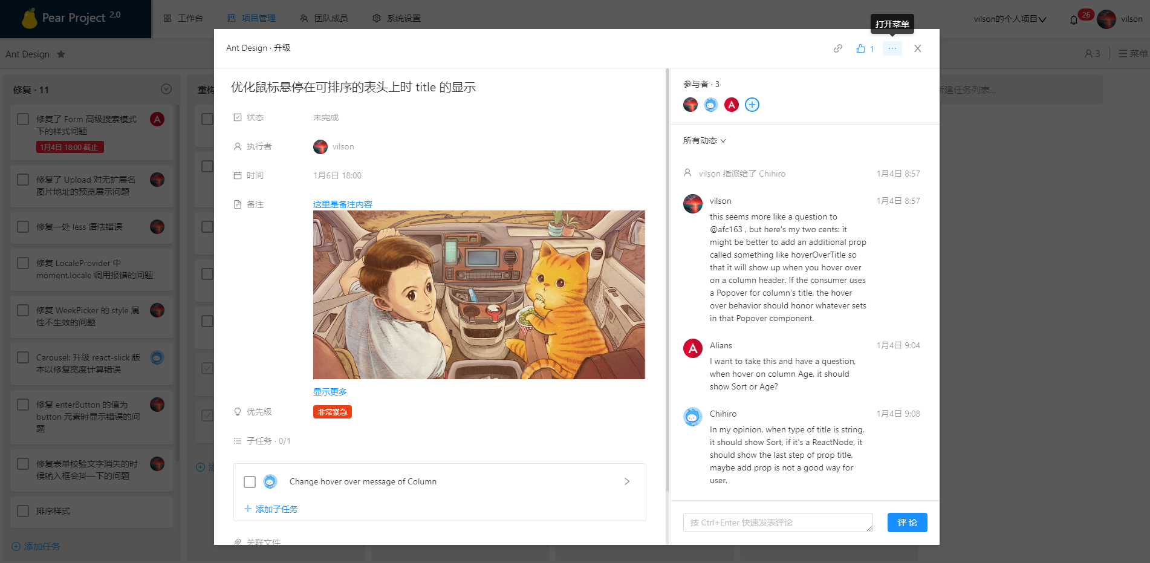Image resolution: width=1150 pixels, height=563 pixels.
Task: Click Chihiro's participant avatar
Action: [x=711, y=105]
